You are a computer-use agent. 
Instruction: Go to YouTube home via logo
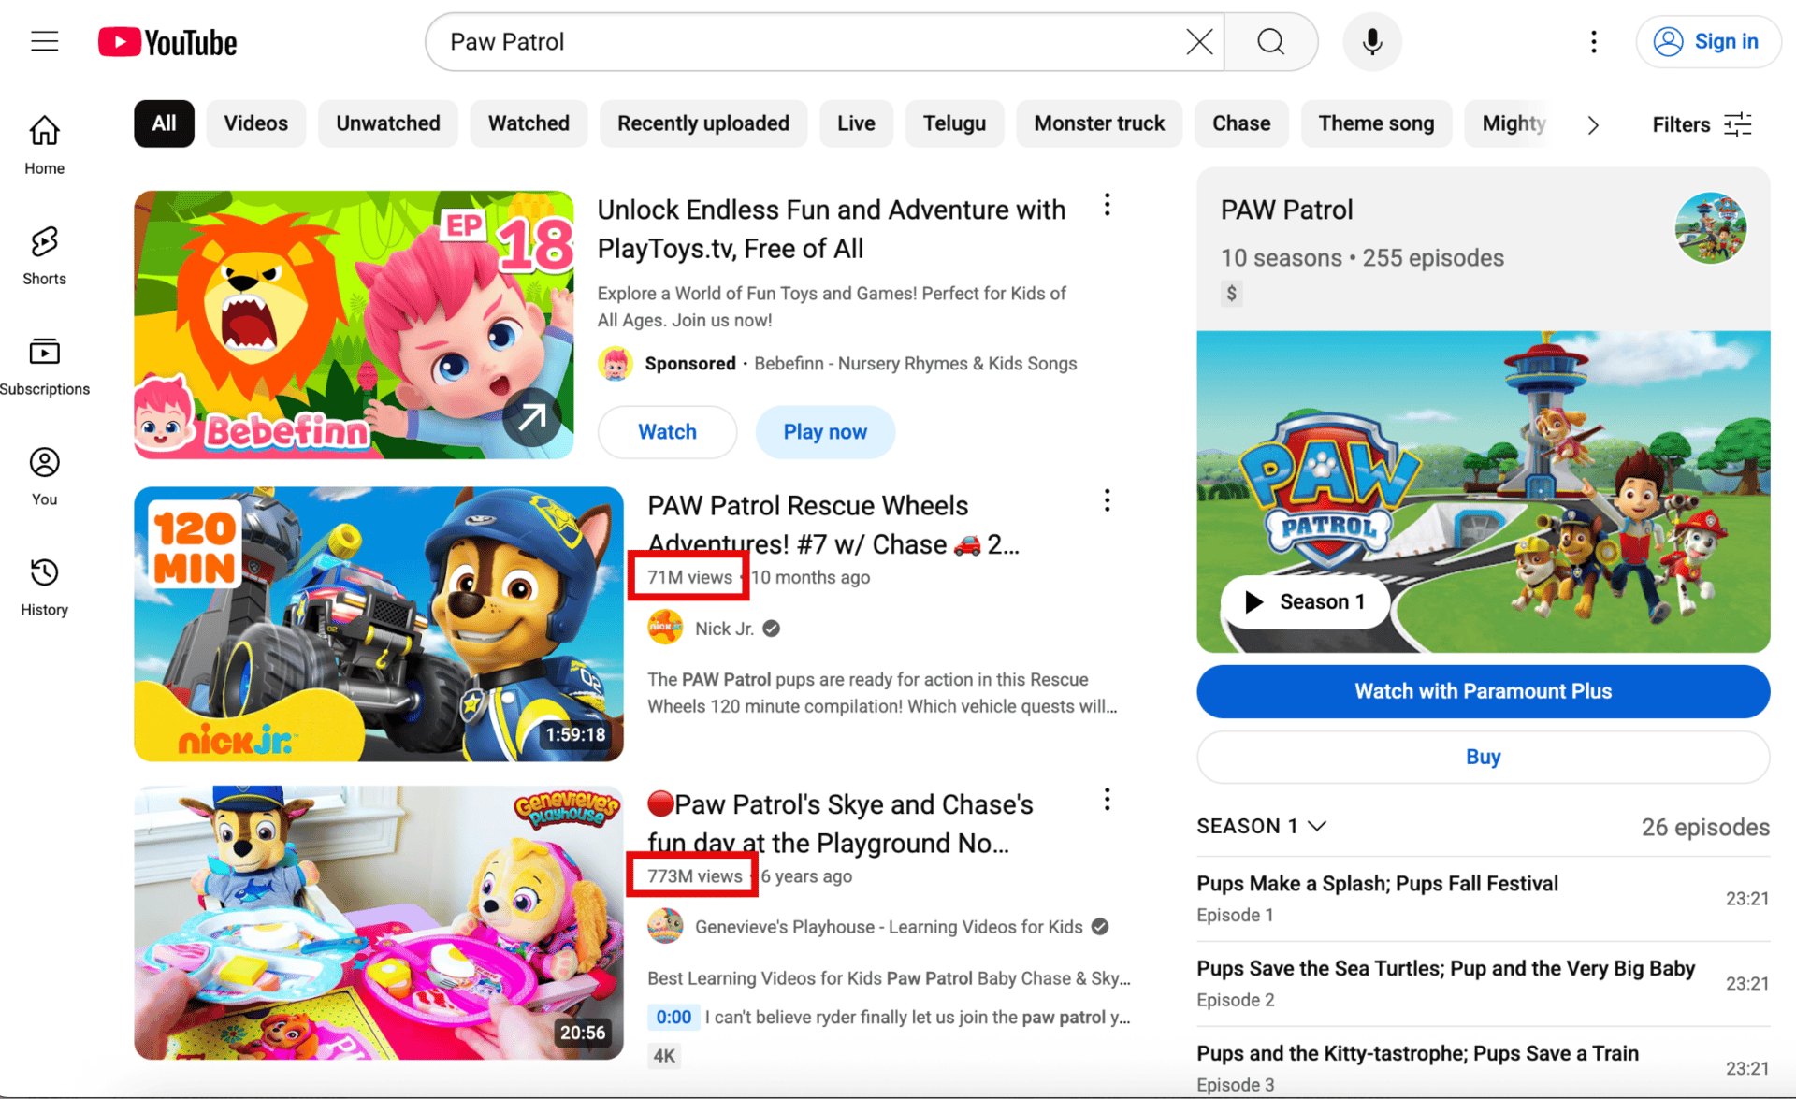(x=167, y=42)
